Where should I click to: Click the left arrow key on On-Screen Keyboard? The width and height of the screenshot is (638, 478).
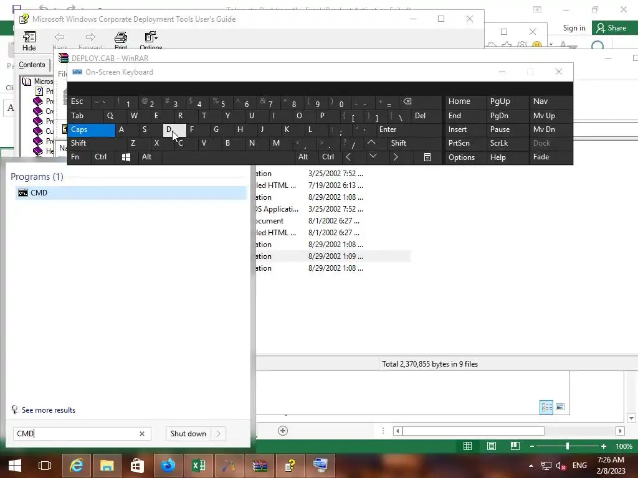pos(349,157)
